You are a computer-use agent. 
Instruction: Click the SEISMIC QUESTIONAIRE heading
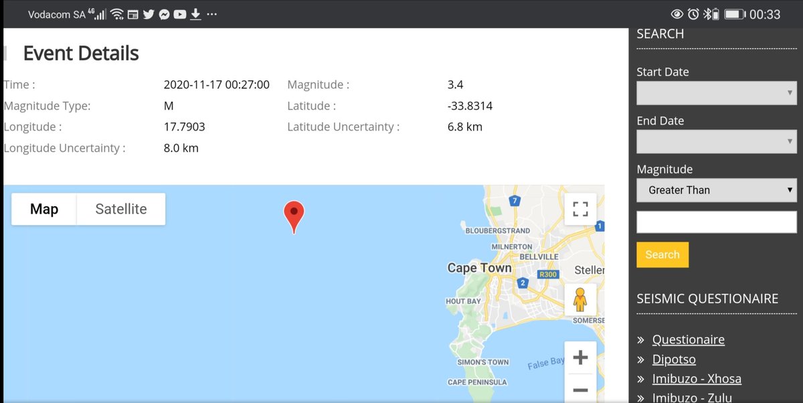click(707, 299)
